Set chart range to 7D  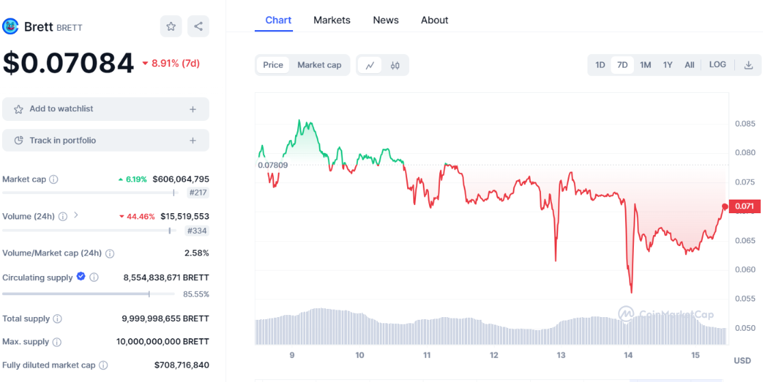pos(622,65)
